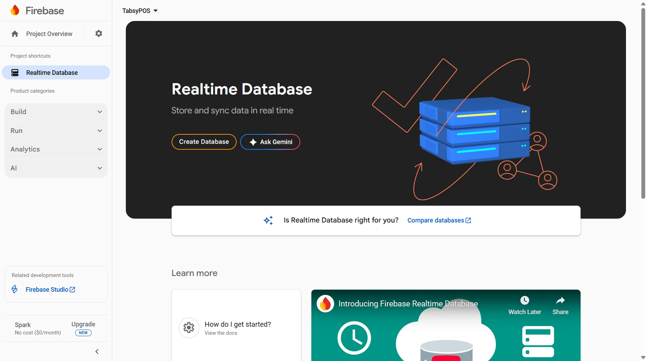Expand the Analytics category

point(56,149)
